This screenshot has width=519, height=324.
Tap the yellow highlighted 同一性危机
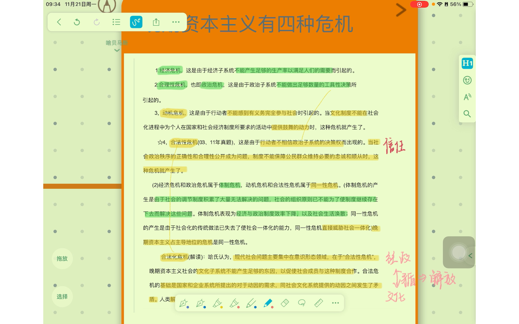(324, 185)
